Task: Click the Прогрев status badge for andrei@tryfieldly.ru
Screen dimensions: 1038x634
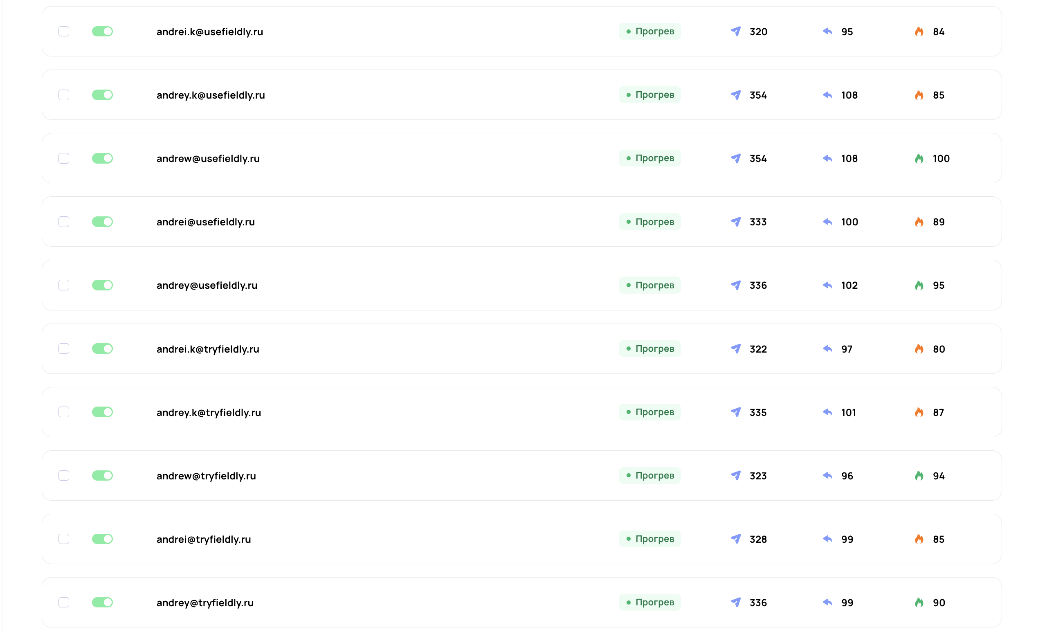Action: 649,539
